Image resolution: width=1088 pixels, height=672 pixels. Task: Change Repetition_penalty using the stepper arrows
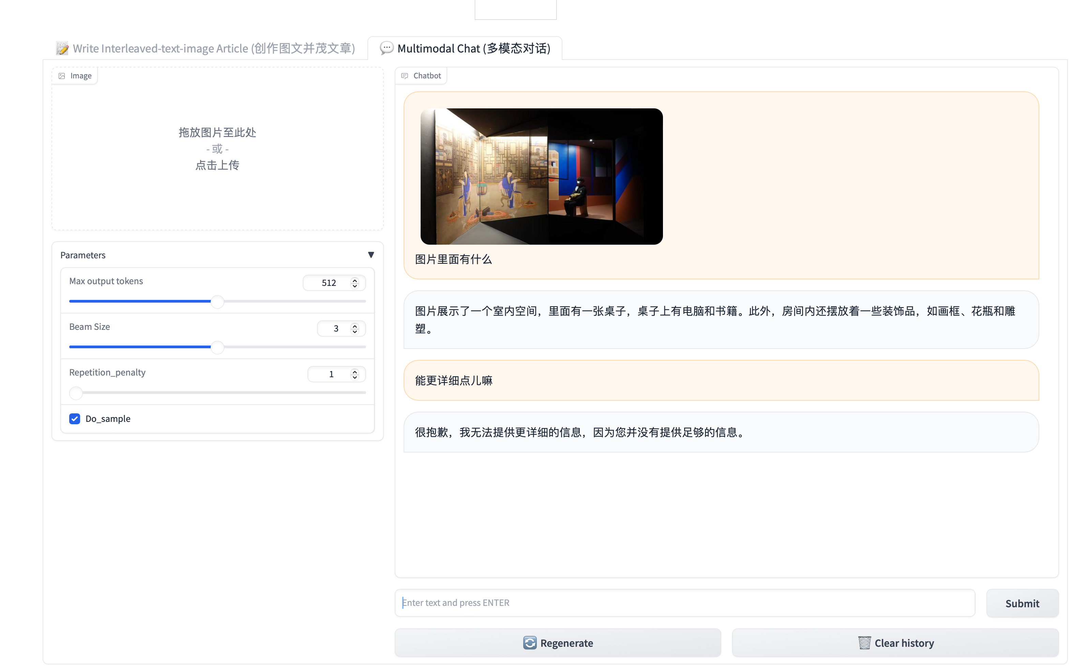point(355,374)
